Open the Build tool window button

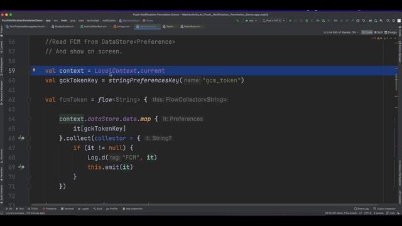pos(98,208)
